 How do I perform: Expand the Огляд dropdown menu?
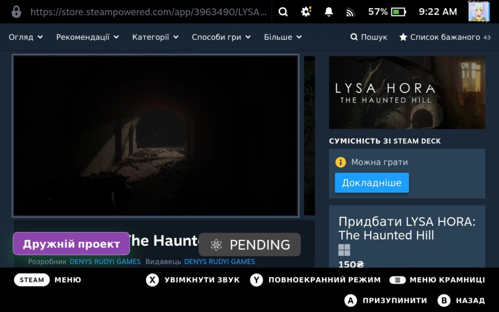(26, 37)
